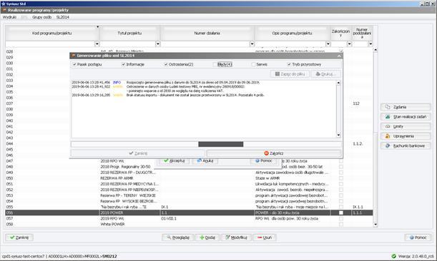
Task: Enable the Serwis checkbox
Action: [253, 64]
